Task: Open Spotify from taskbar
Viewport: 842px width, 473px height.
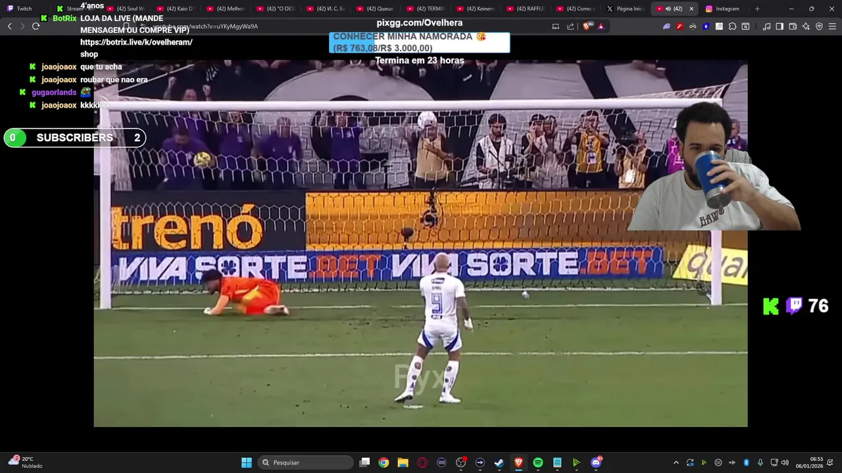Action: 538,462
